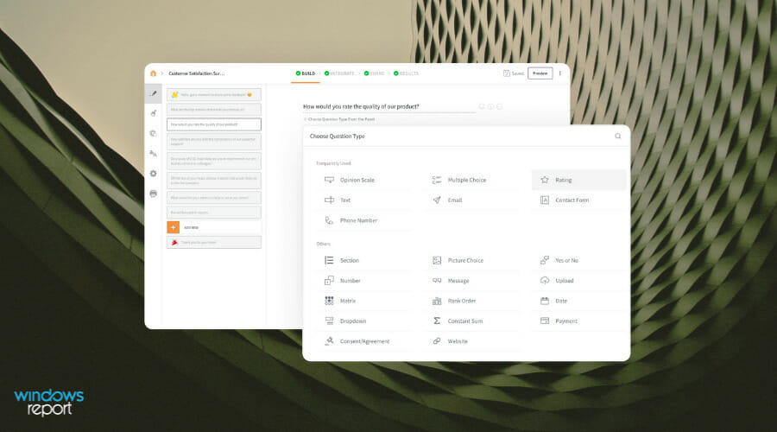Open the three-dot more options menu
Image resolution: width=777 pixels, height=432 pixels.
[560, 73]
